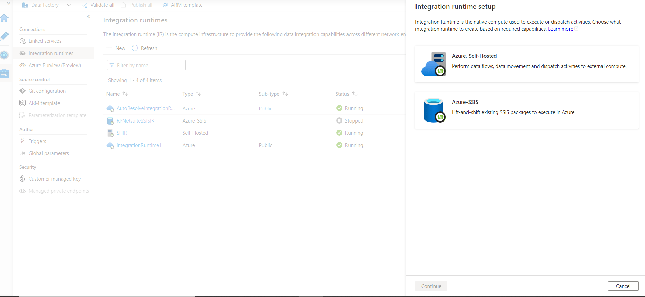Select the Azure, Self-Hosted runtime icon
The image size is (645, 297).
tap(434, 64)
